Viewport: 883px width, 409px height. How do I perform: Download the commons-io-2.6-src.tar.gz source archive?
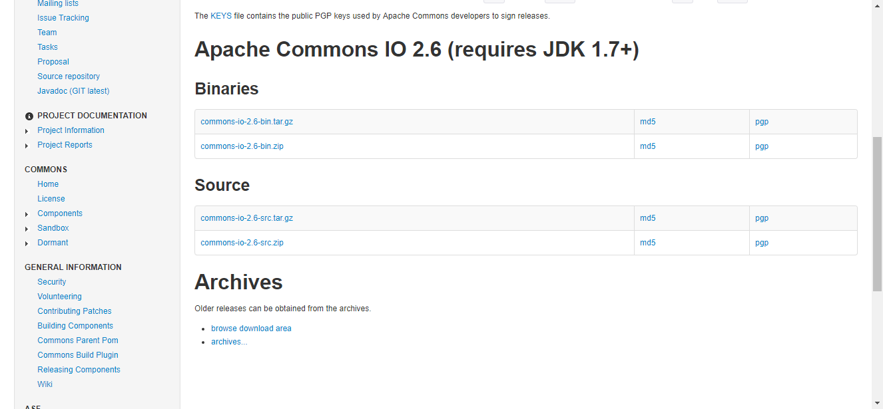tap(247, 217)
